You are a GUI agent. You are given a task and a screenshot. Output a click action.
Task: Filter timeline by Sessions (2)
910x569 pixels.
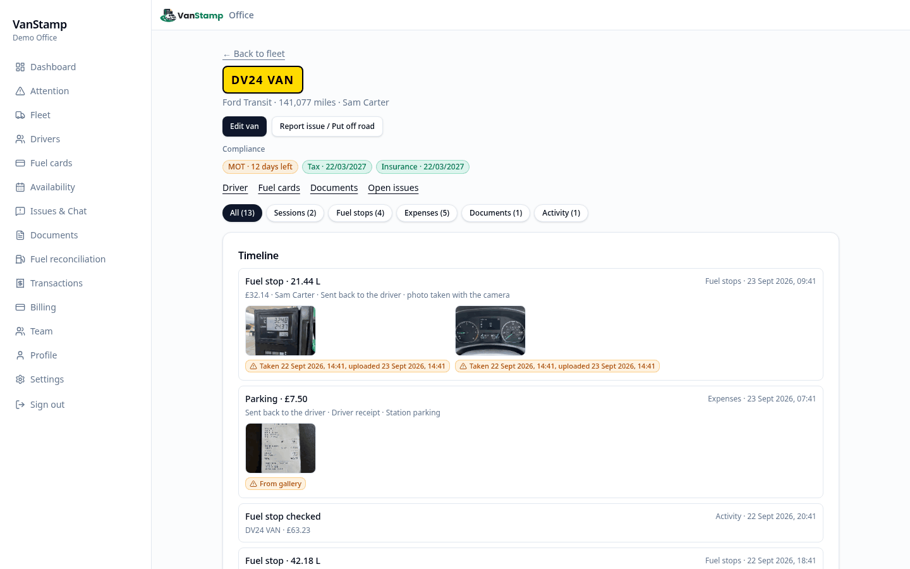pyautogui.click(x=295, y=213)
